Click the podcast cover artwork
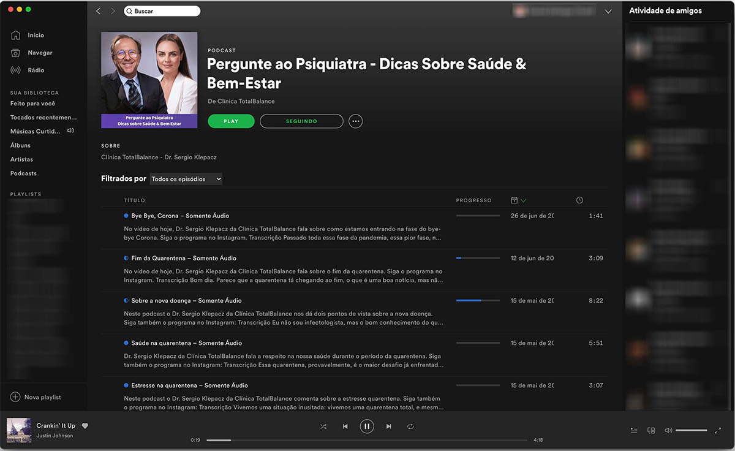 click(x=149, y=80)
